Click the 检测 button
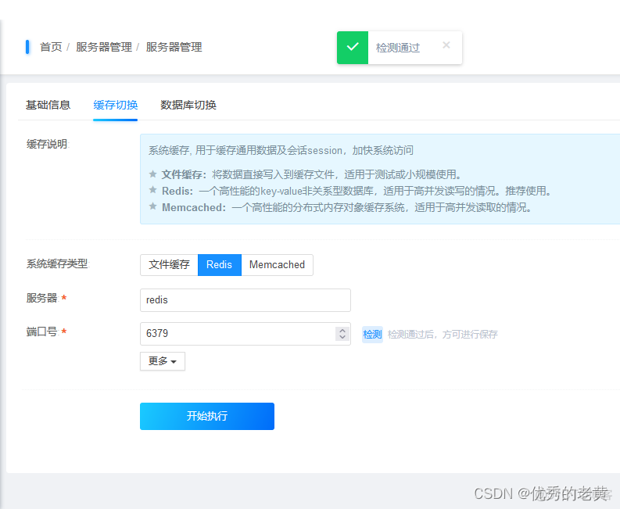The image size is (620, 509). click(x=372, y=335)
